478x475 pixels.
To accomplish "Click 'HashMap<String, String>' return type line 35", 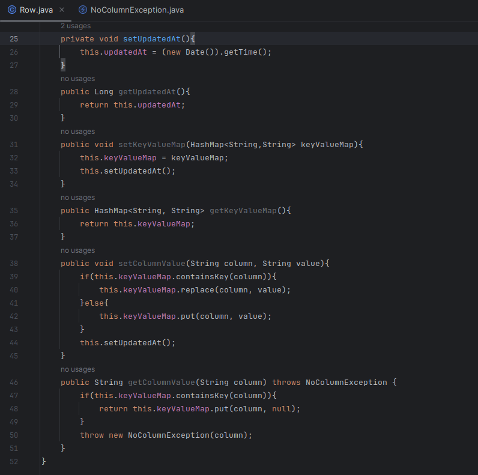I will pos(150,211).
